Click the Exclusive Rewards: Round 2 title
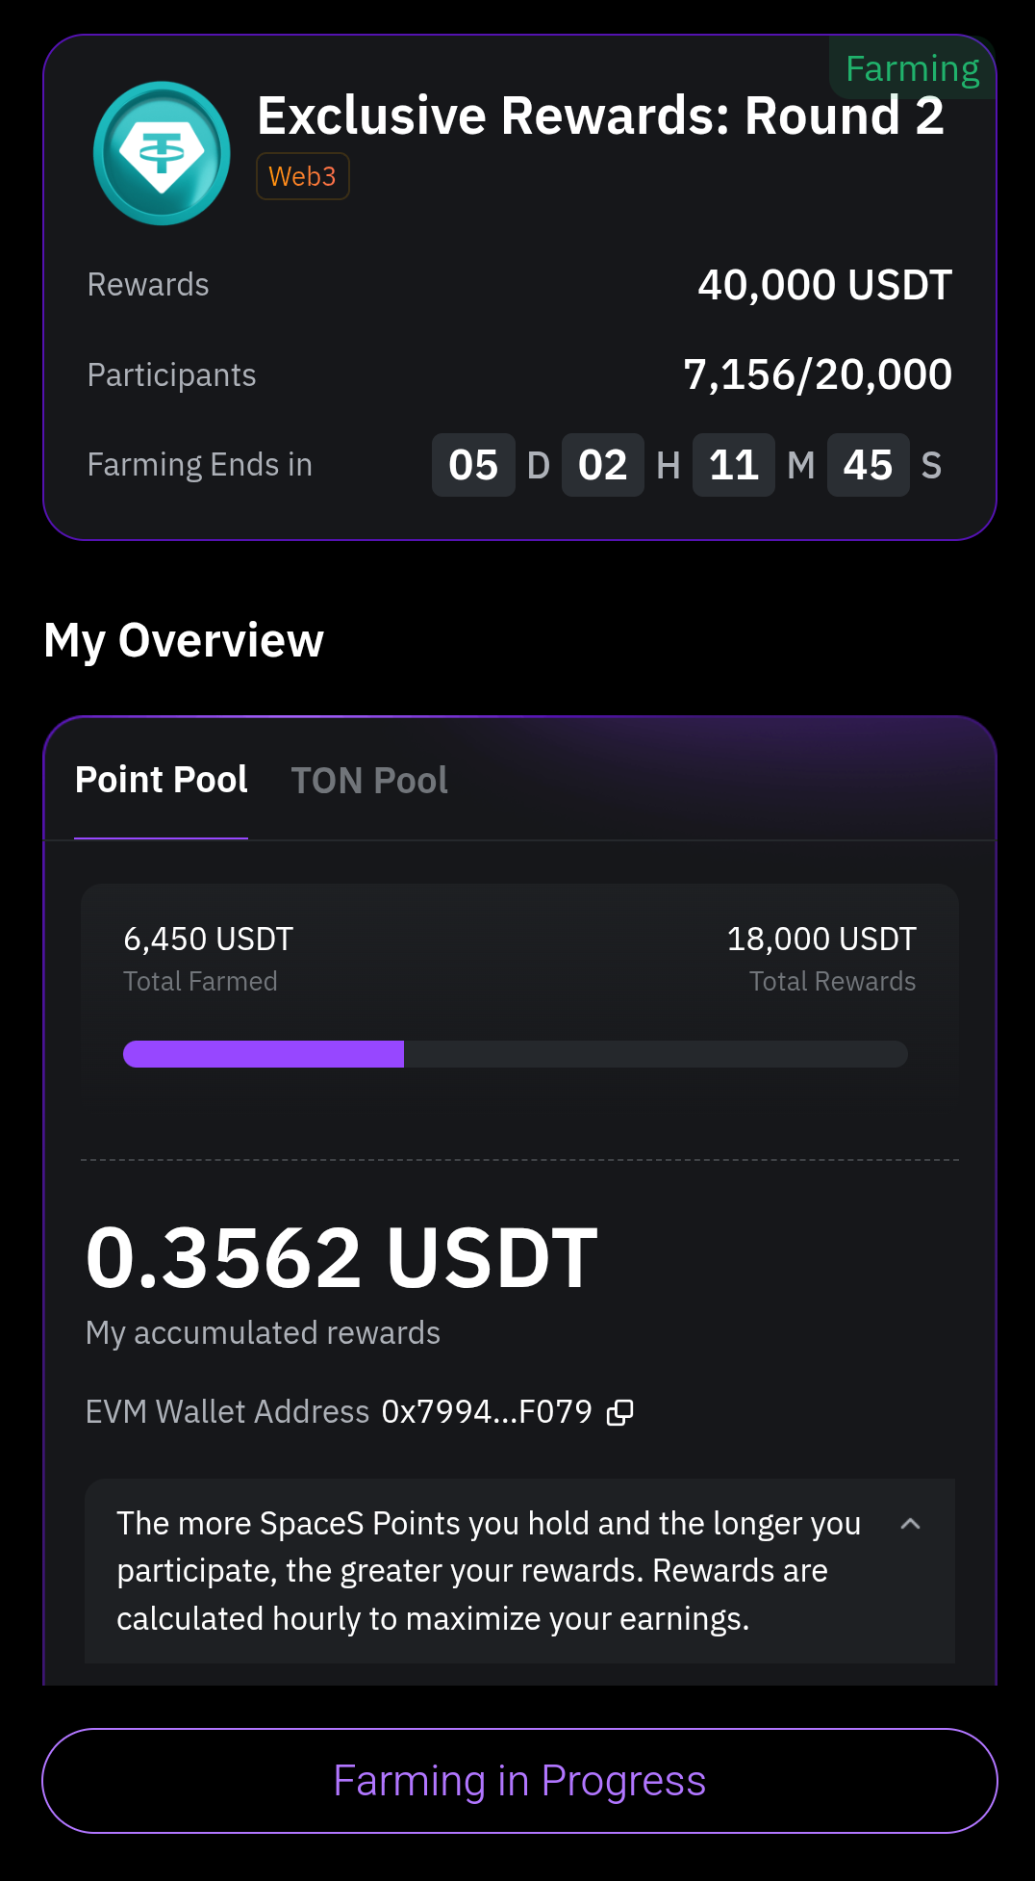The width and height of the screenshot is (1035, 1881). (x=600, y=116)
